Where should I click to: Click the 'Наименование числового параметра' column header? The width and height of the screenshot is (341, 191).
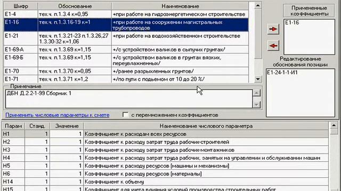[x=206, y=126]
